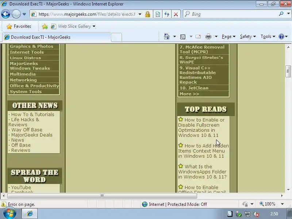Open the Way Off Base link
292x219 pixels.
(27, 130)
